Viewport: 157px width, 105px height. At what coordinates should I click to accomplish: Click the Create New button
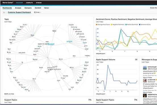pos(154,8)
